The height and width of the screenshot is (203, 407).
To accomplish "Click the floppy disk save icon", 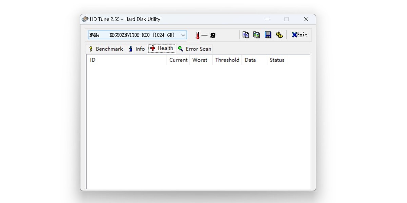I will pyautogui.click(x=268, y=35).
